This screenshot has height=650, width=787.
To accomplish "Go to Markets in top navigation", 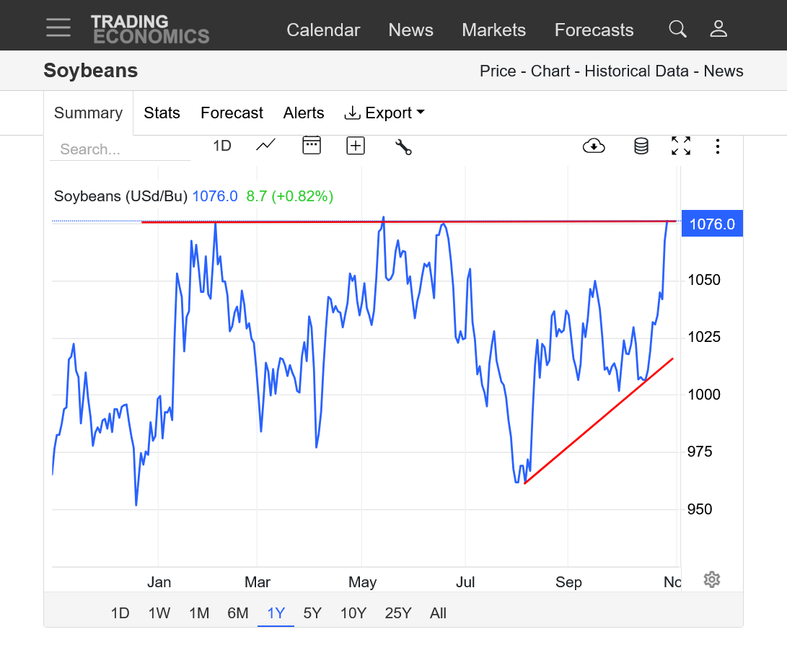I will tap(493, 30).
